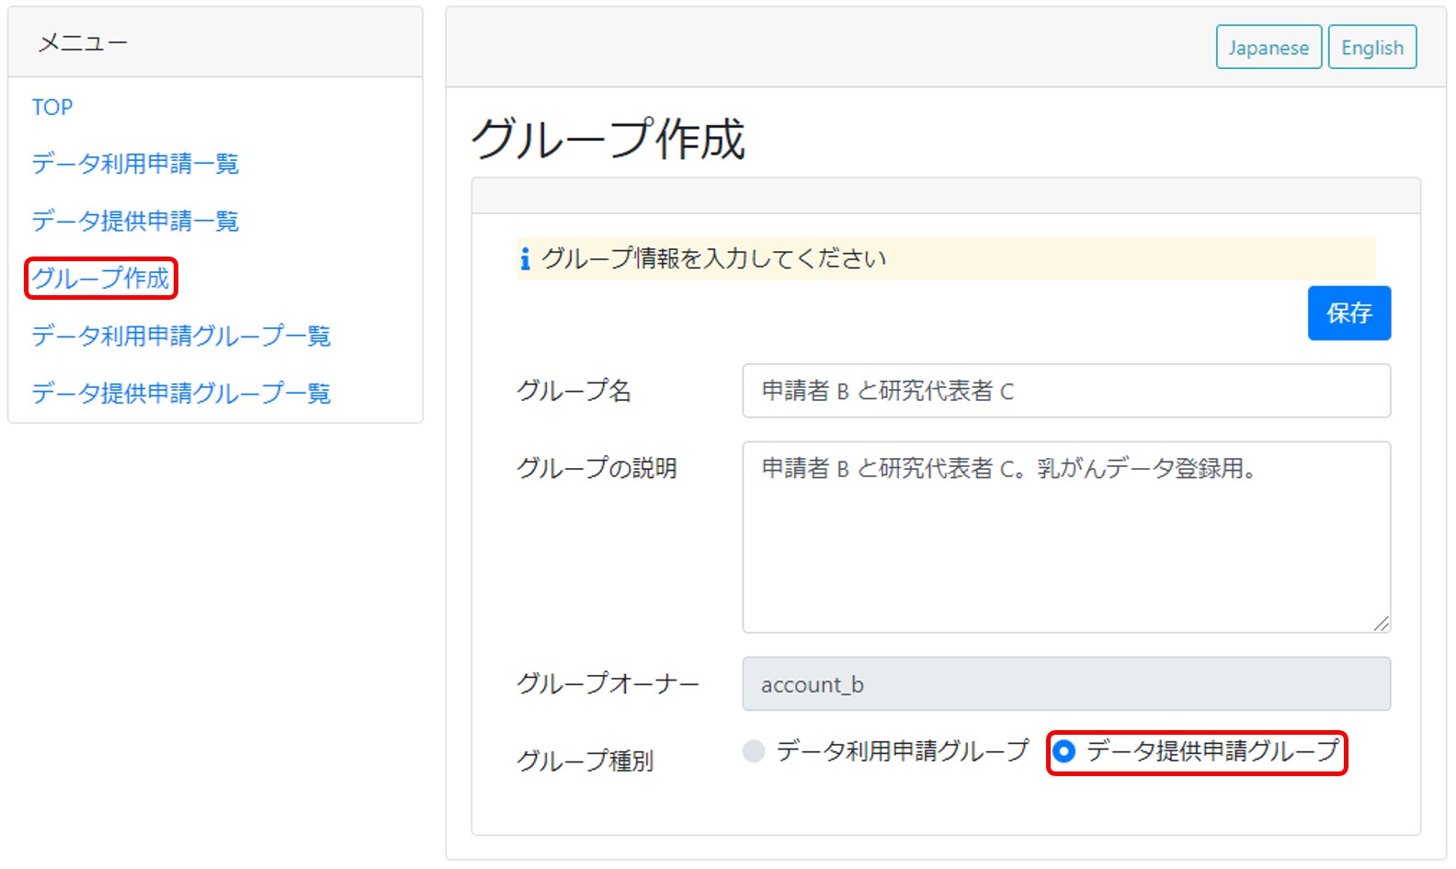Click the グループオーナー field showing account_b
Viewport: 1456px width, 869px height.
(1065, 684)
